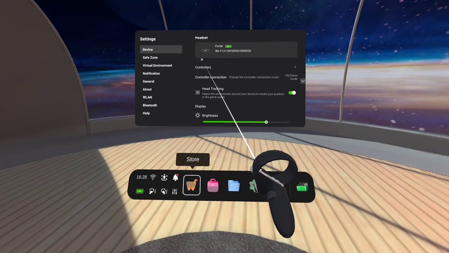Viewport: 449px width, 253px height.
Task: Click the person-in-circle safe zone icon in dock
Action: click(164, 177)
